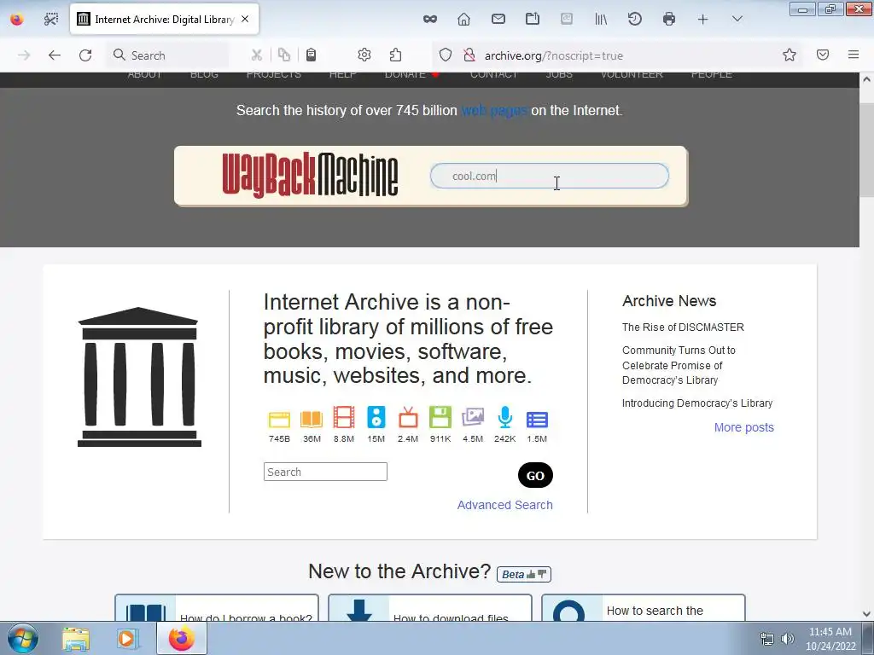874x655 pixels.
Task: Click the Wayback Machine logo
Action: coord(310,175)
